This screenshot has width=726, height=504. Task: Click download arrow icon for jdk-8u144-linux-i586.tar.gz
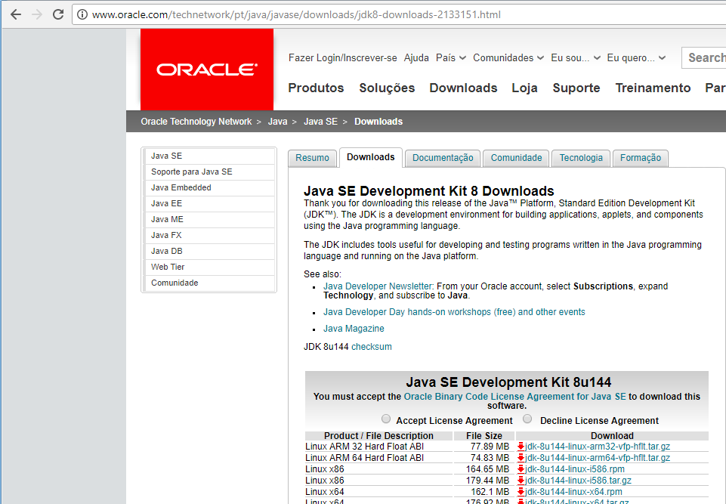click(521, 481)
